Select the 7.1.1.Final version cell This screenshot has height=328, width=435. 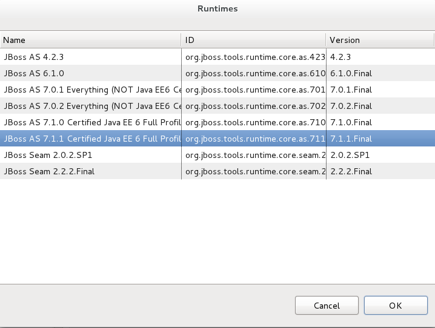351,139
